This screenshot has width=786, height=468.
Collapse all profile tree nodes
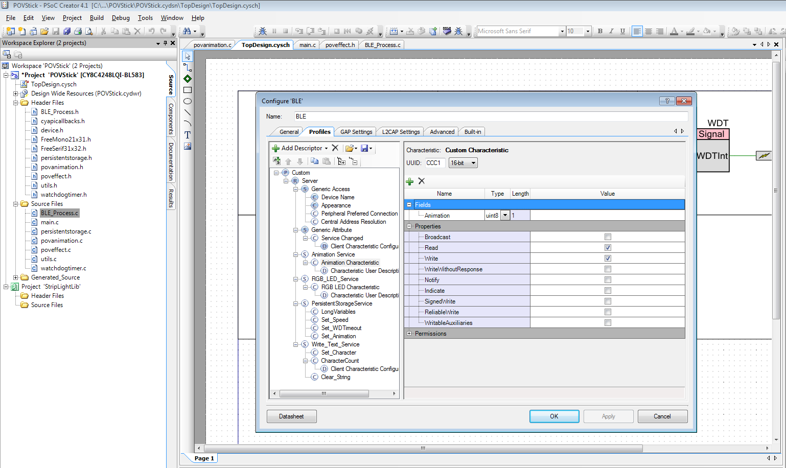(x=354, y=161)
